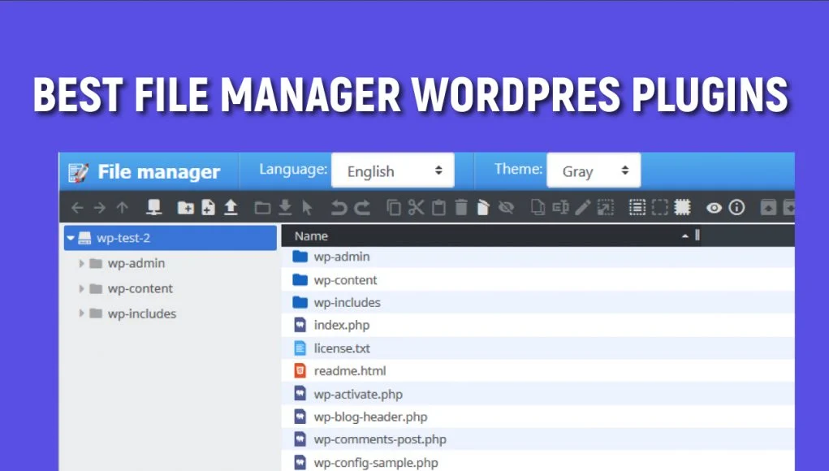
Task: Select the wp-includes folder in file list
Action: [538, 302]
